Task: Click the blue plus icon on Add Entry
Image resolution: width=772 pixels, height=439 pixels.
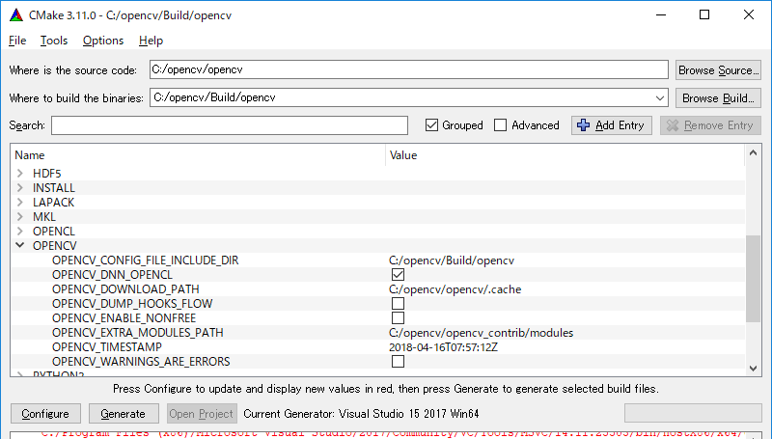Action: point(584,125)
